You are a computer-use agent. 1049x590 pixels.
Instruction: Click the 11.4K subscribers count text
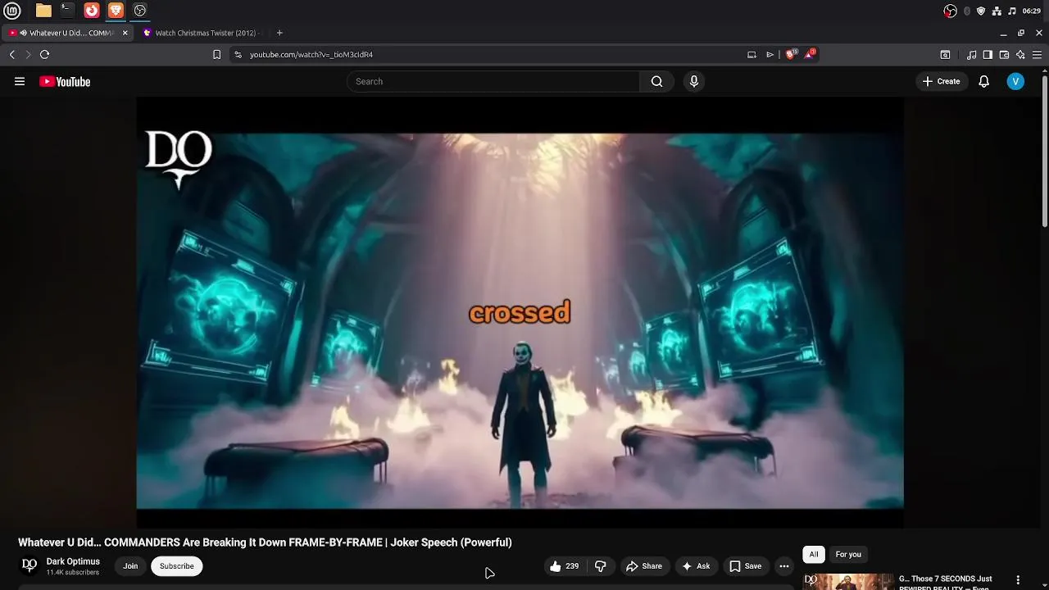[73, 573]
